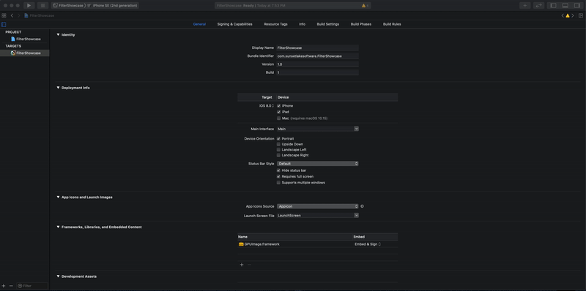Show the inspectors panel icon
586x291 pixels.
click(x=576, y=6)
